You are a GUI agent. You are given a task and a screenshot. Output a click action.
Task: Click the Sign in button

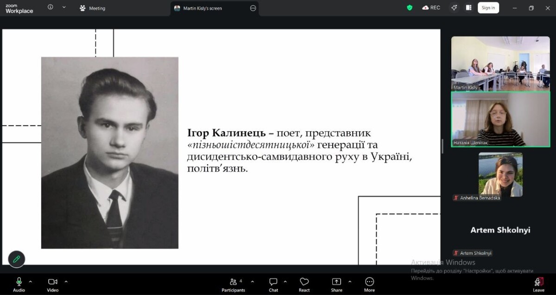pos(488,7)
